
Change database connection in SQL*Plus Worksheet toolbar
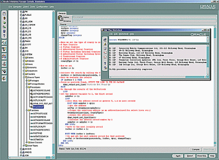click(x=105, y=40)
